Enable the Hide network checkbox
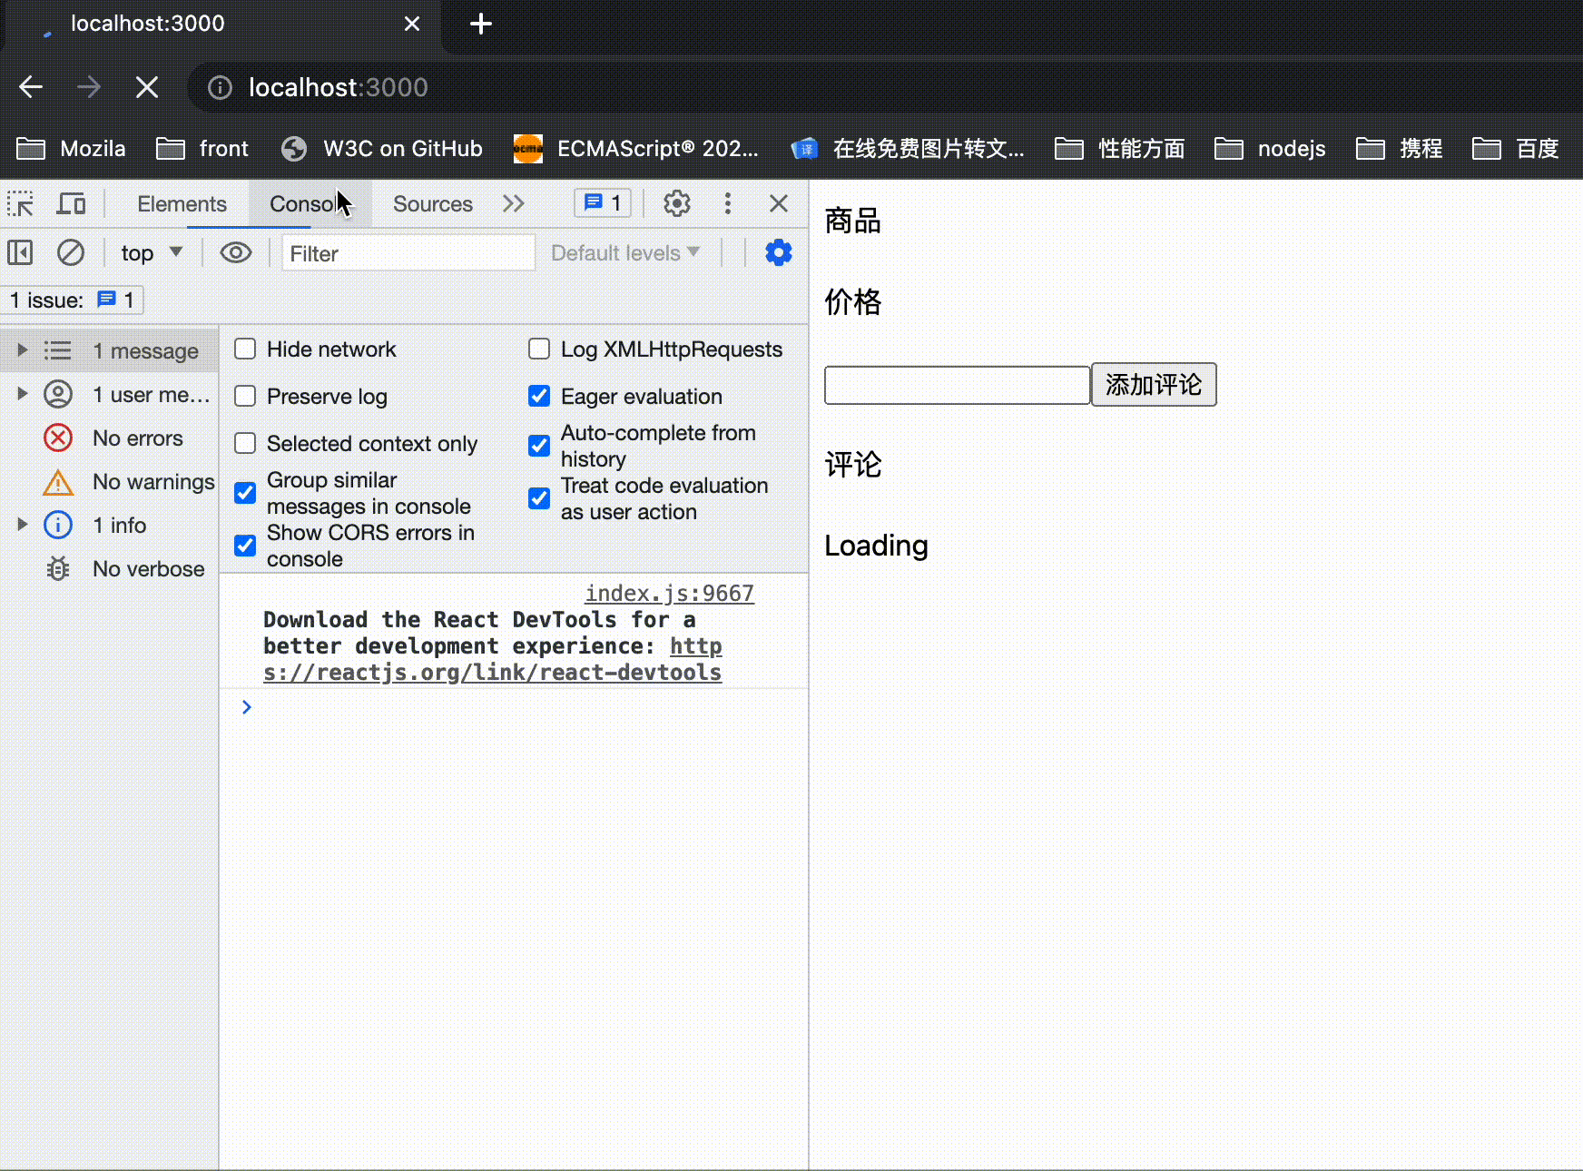1583x1171 pixels. 245,349
